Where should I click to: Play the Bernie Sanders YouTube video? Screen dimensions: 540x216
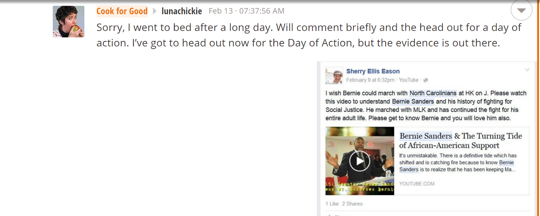(x=359, y=161)
